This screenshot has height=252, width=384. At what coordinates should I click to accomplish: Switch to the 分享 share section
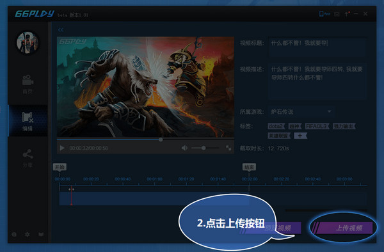pyautogui.click(x=28, y=158)
